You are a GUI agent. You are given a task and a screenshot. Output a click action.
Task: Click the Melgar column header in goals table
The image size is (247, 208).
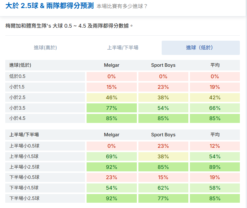click(x=111, y=65)
